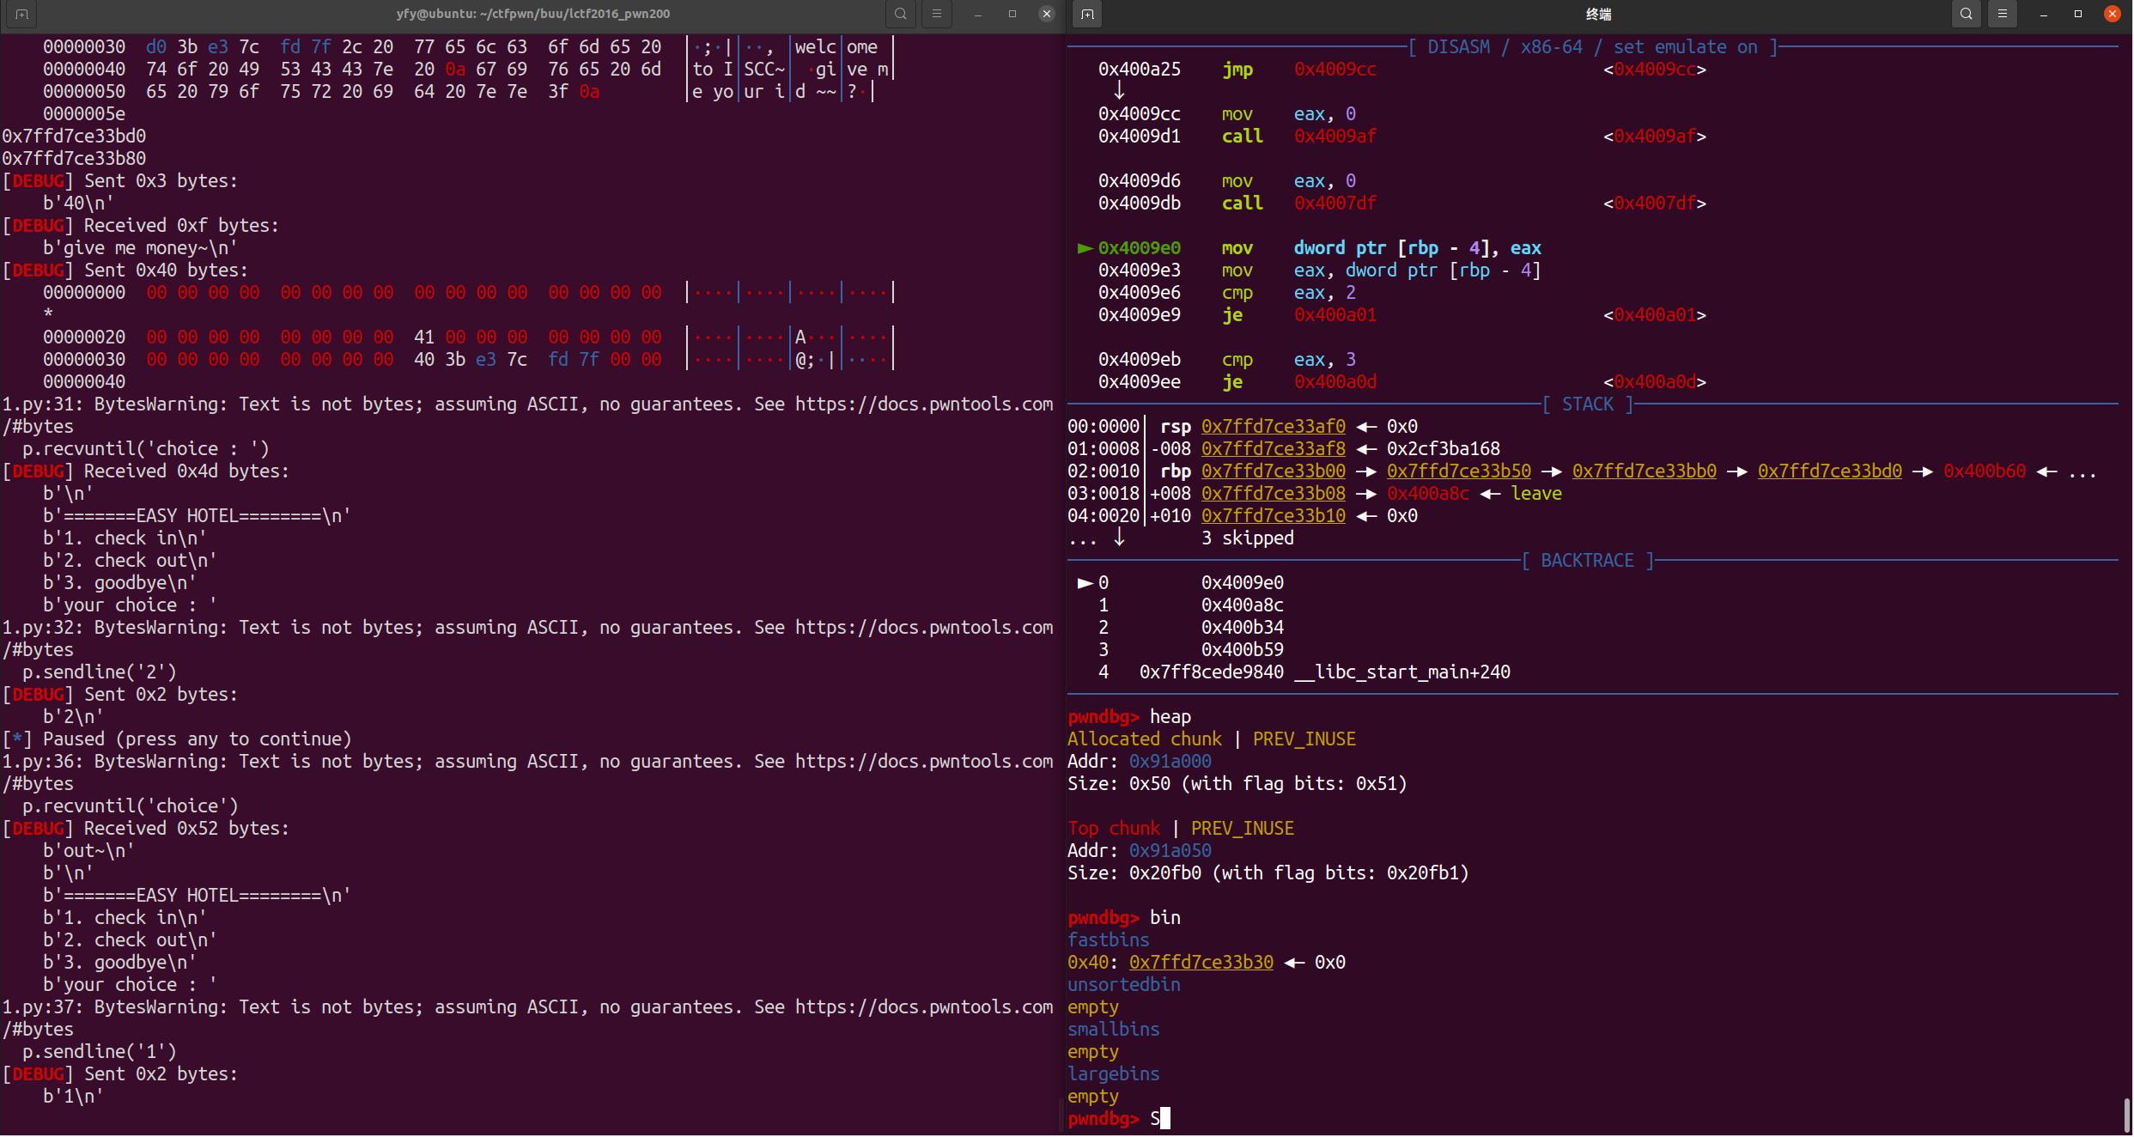Click search icon in left terminal titlebar
The height and width of the screenshot is (1137, 2134).
pos(901,14)
